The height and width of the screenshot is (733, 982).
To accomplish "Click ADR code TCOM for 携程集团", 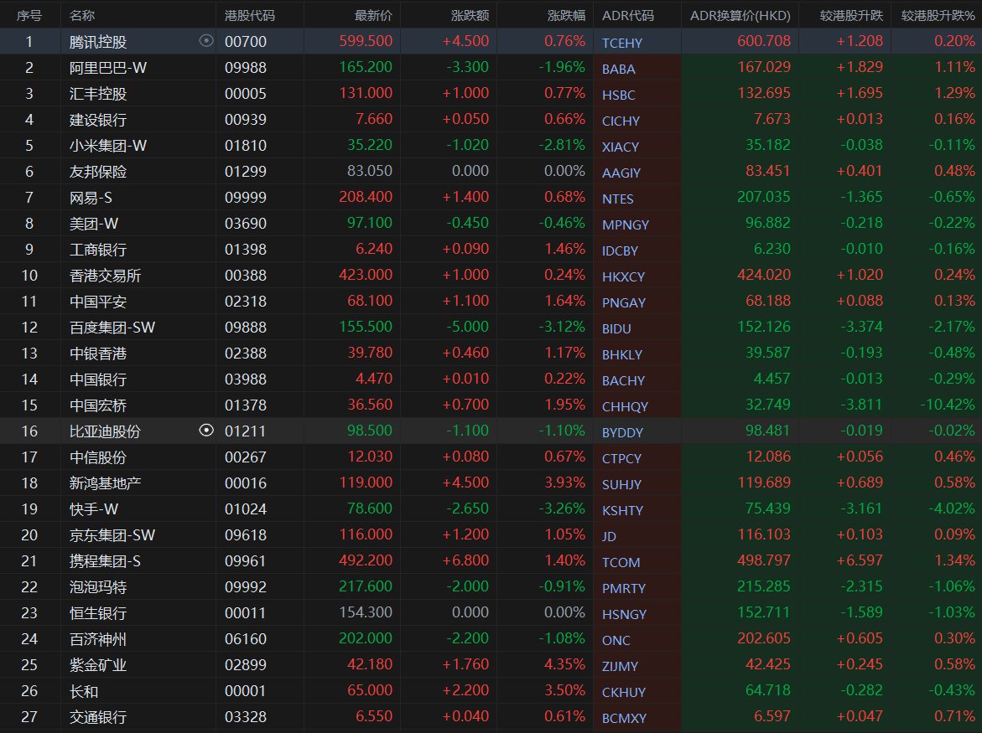I will click(x=621, y=562).
